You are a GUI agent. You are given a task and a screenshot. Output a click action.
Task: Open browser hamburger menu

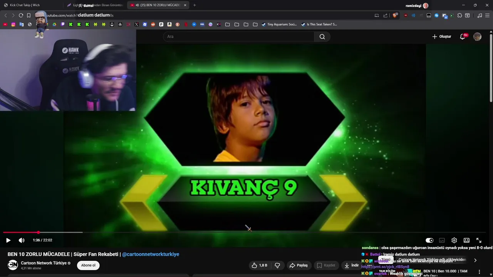click(487, 15)
